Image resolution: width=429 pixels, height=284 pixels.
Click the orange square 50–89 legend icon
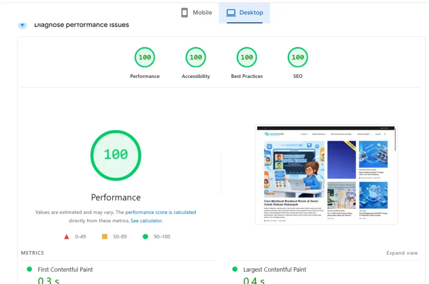[104, 236]
